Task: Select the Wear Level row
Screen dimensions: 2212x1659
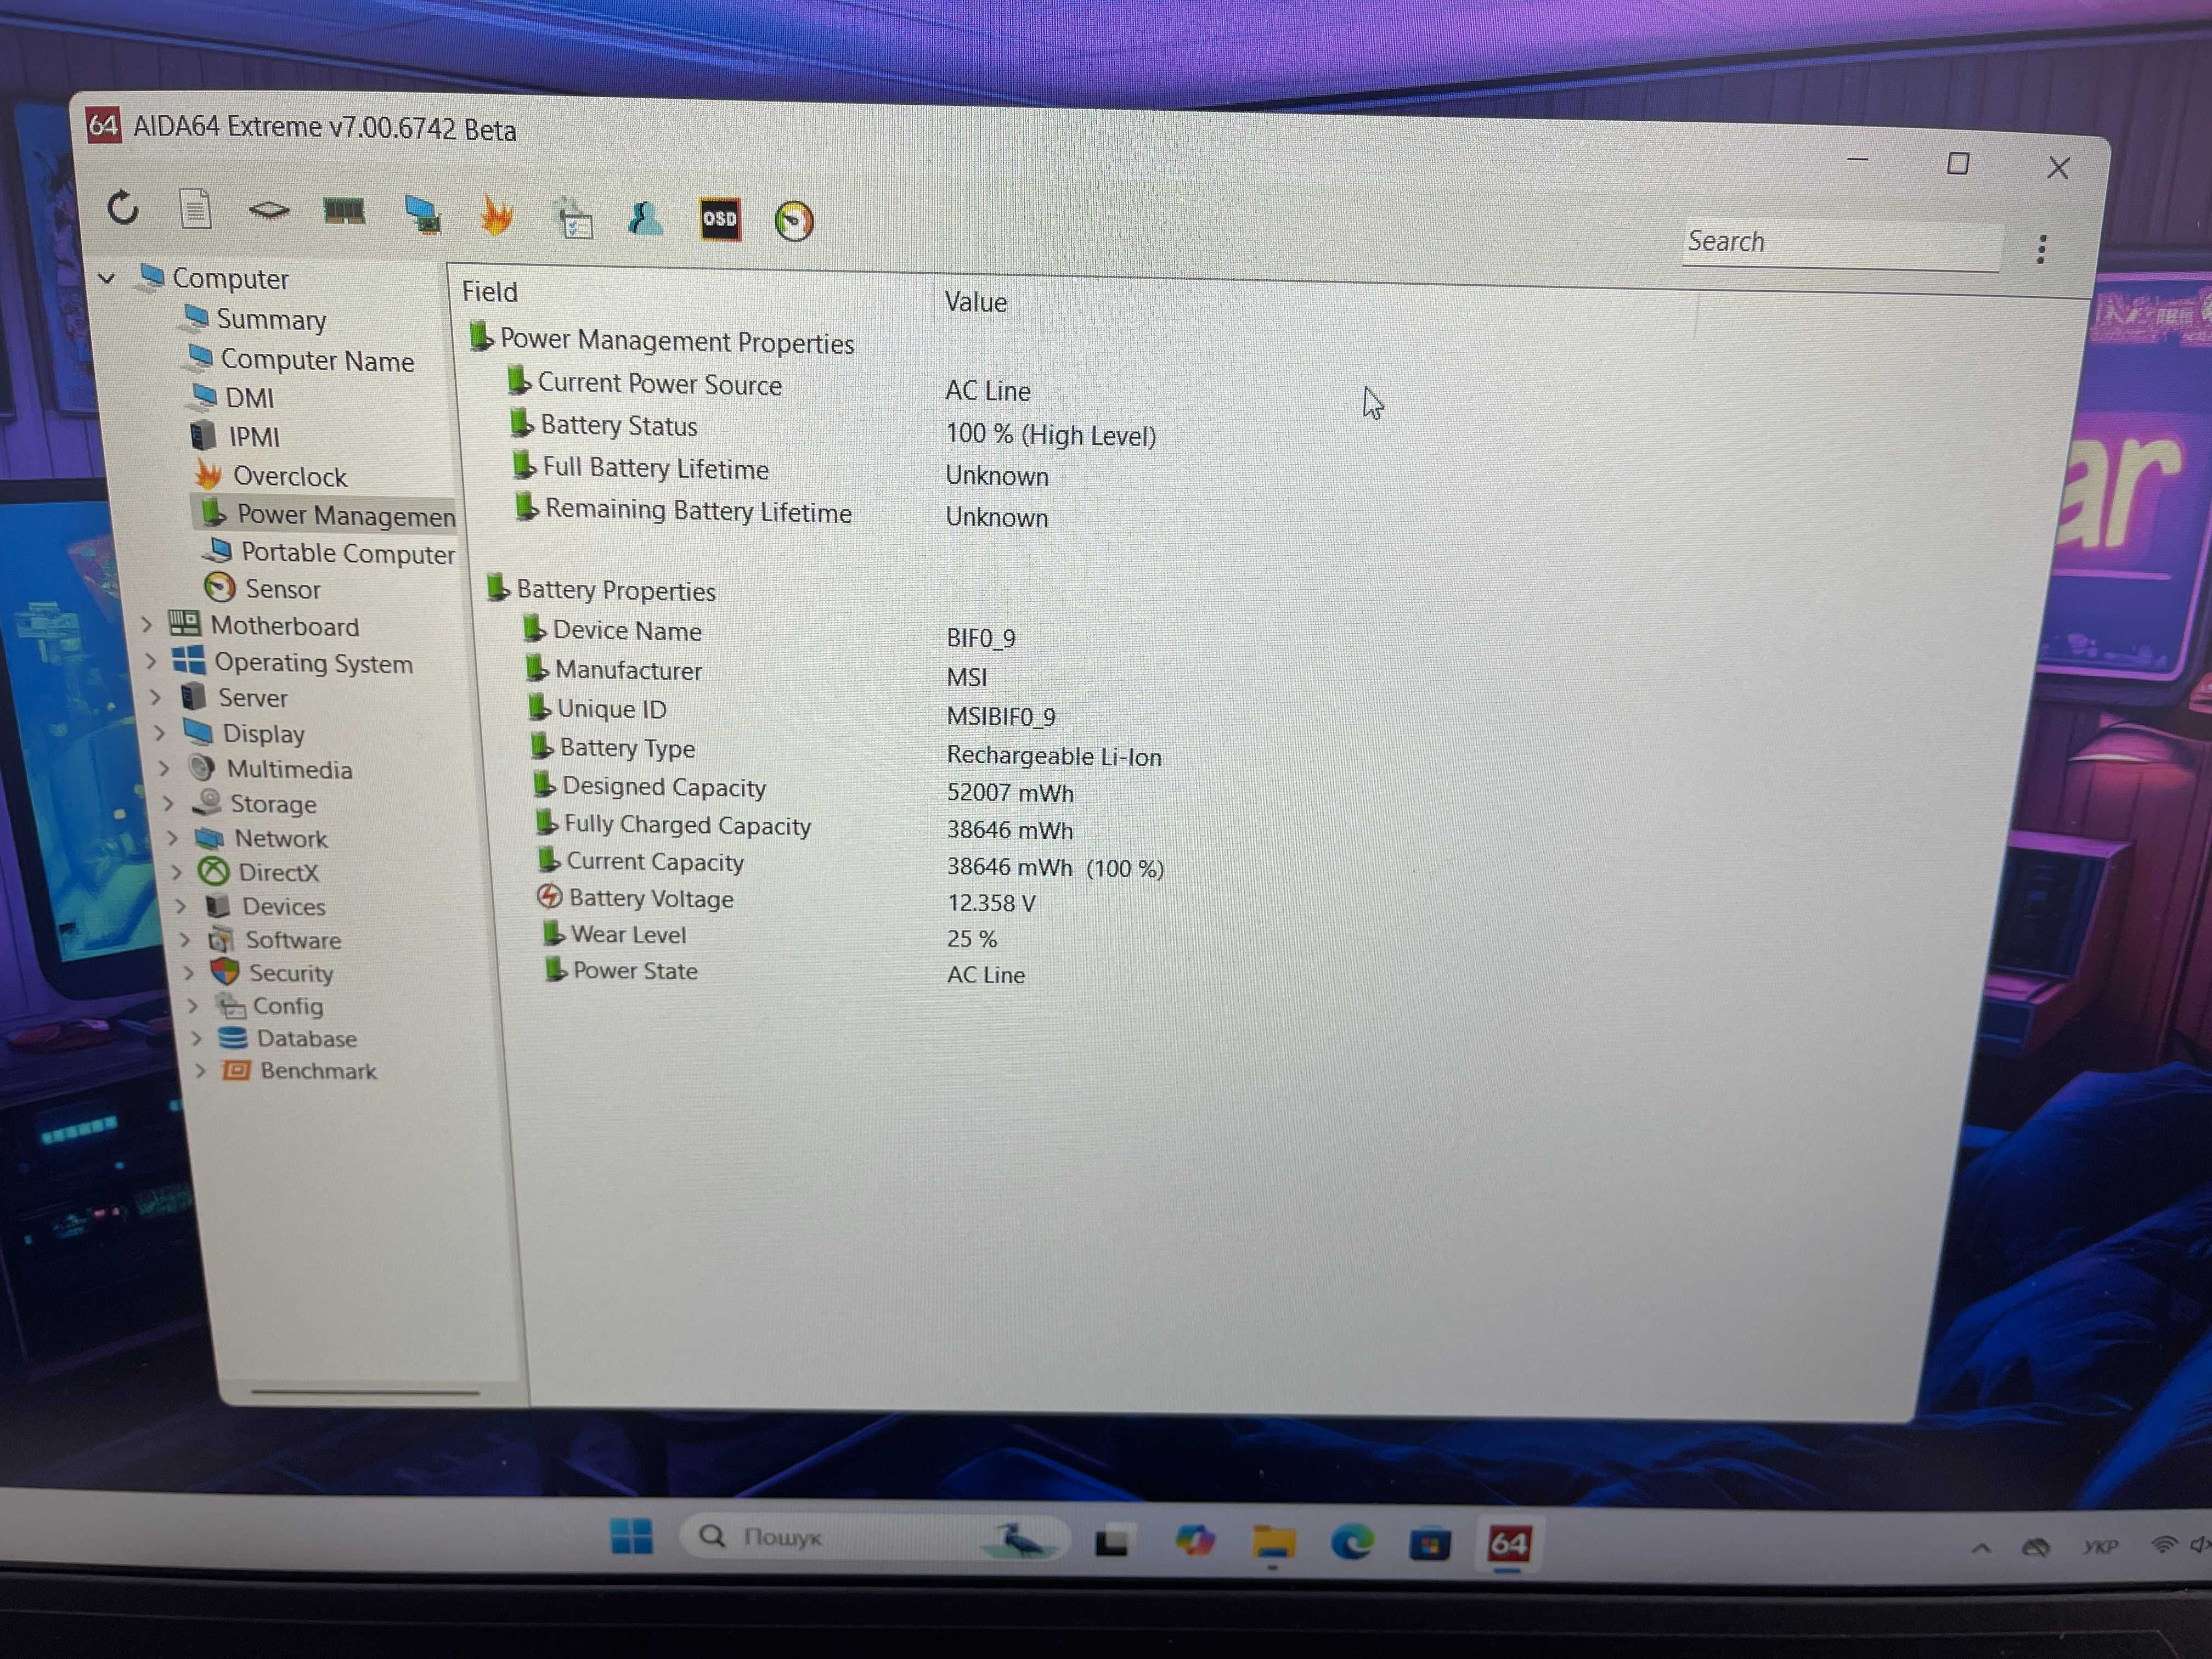Action: tap(770, 936)
